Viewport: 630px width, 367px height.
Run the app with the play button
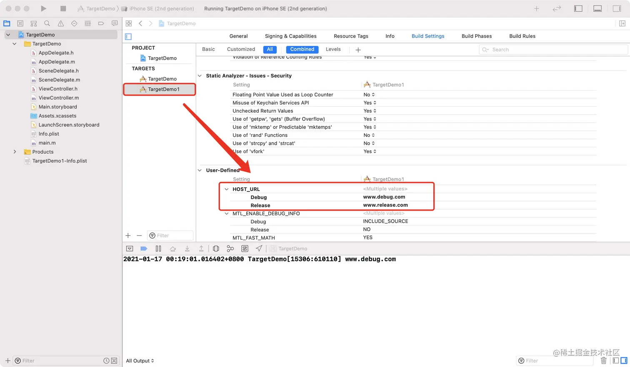(43, 8)
